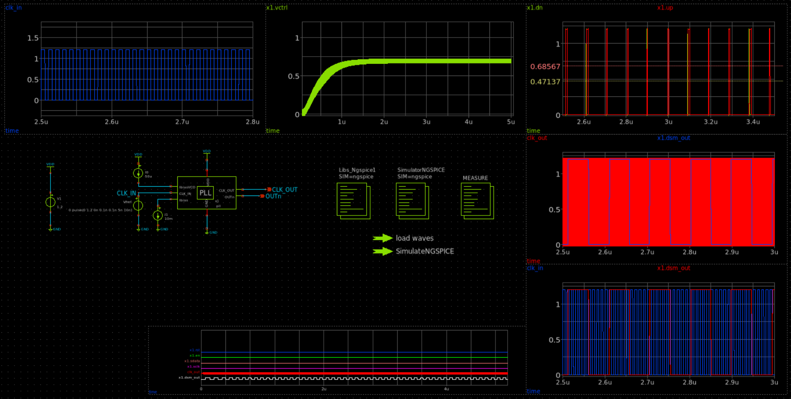The width and height of the screenshot is (791, 399).
Task: Click the SimulatorNGSPICE title text
Action: click(x=421, y=170)
